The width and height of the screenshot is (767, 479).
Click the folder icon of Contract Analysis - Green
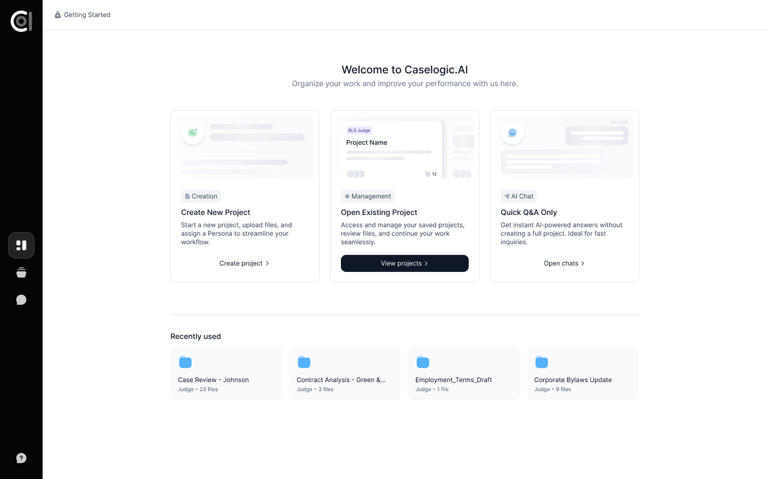(x=304, y=362)
